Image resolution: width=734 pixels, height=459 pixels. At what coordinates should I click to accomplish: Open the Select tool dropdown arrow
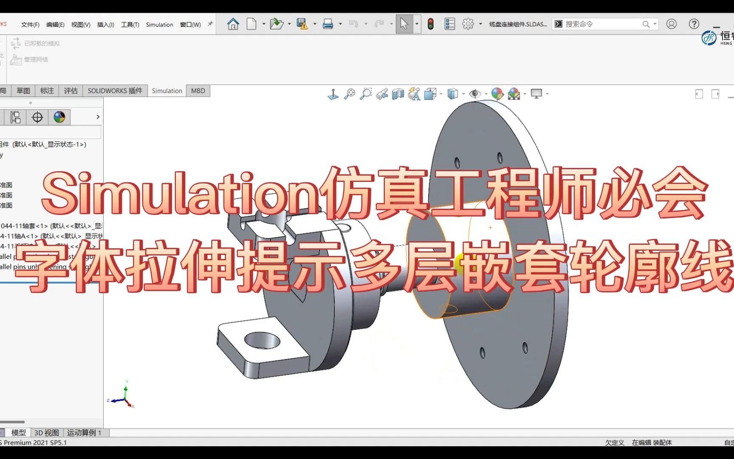click(x=417, y=24)
